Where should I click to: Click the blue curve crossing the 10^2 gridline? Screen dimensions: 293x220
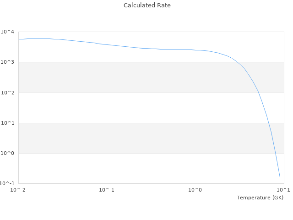tap(258, 93)
